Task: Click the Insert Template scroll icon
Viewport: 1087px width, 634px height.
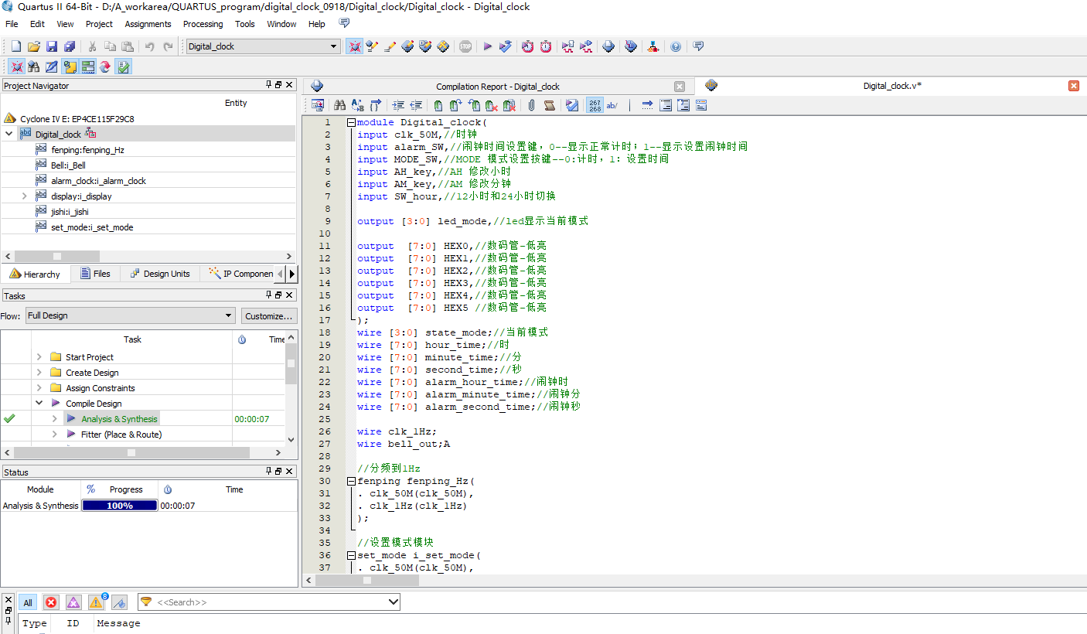Action: (550, 105)
